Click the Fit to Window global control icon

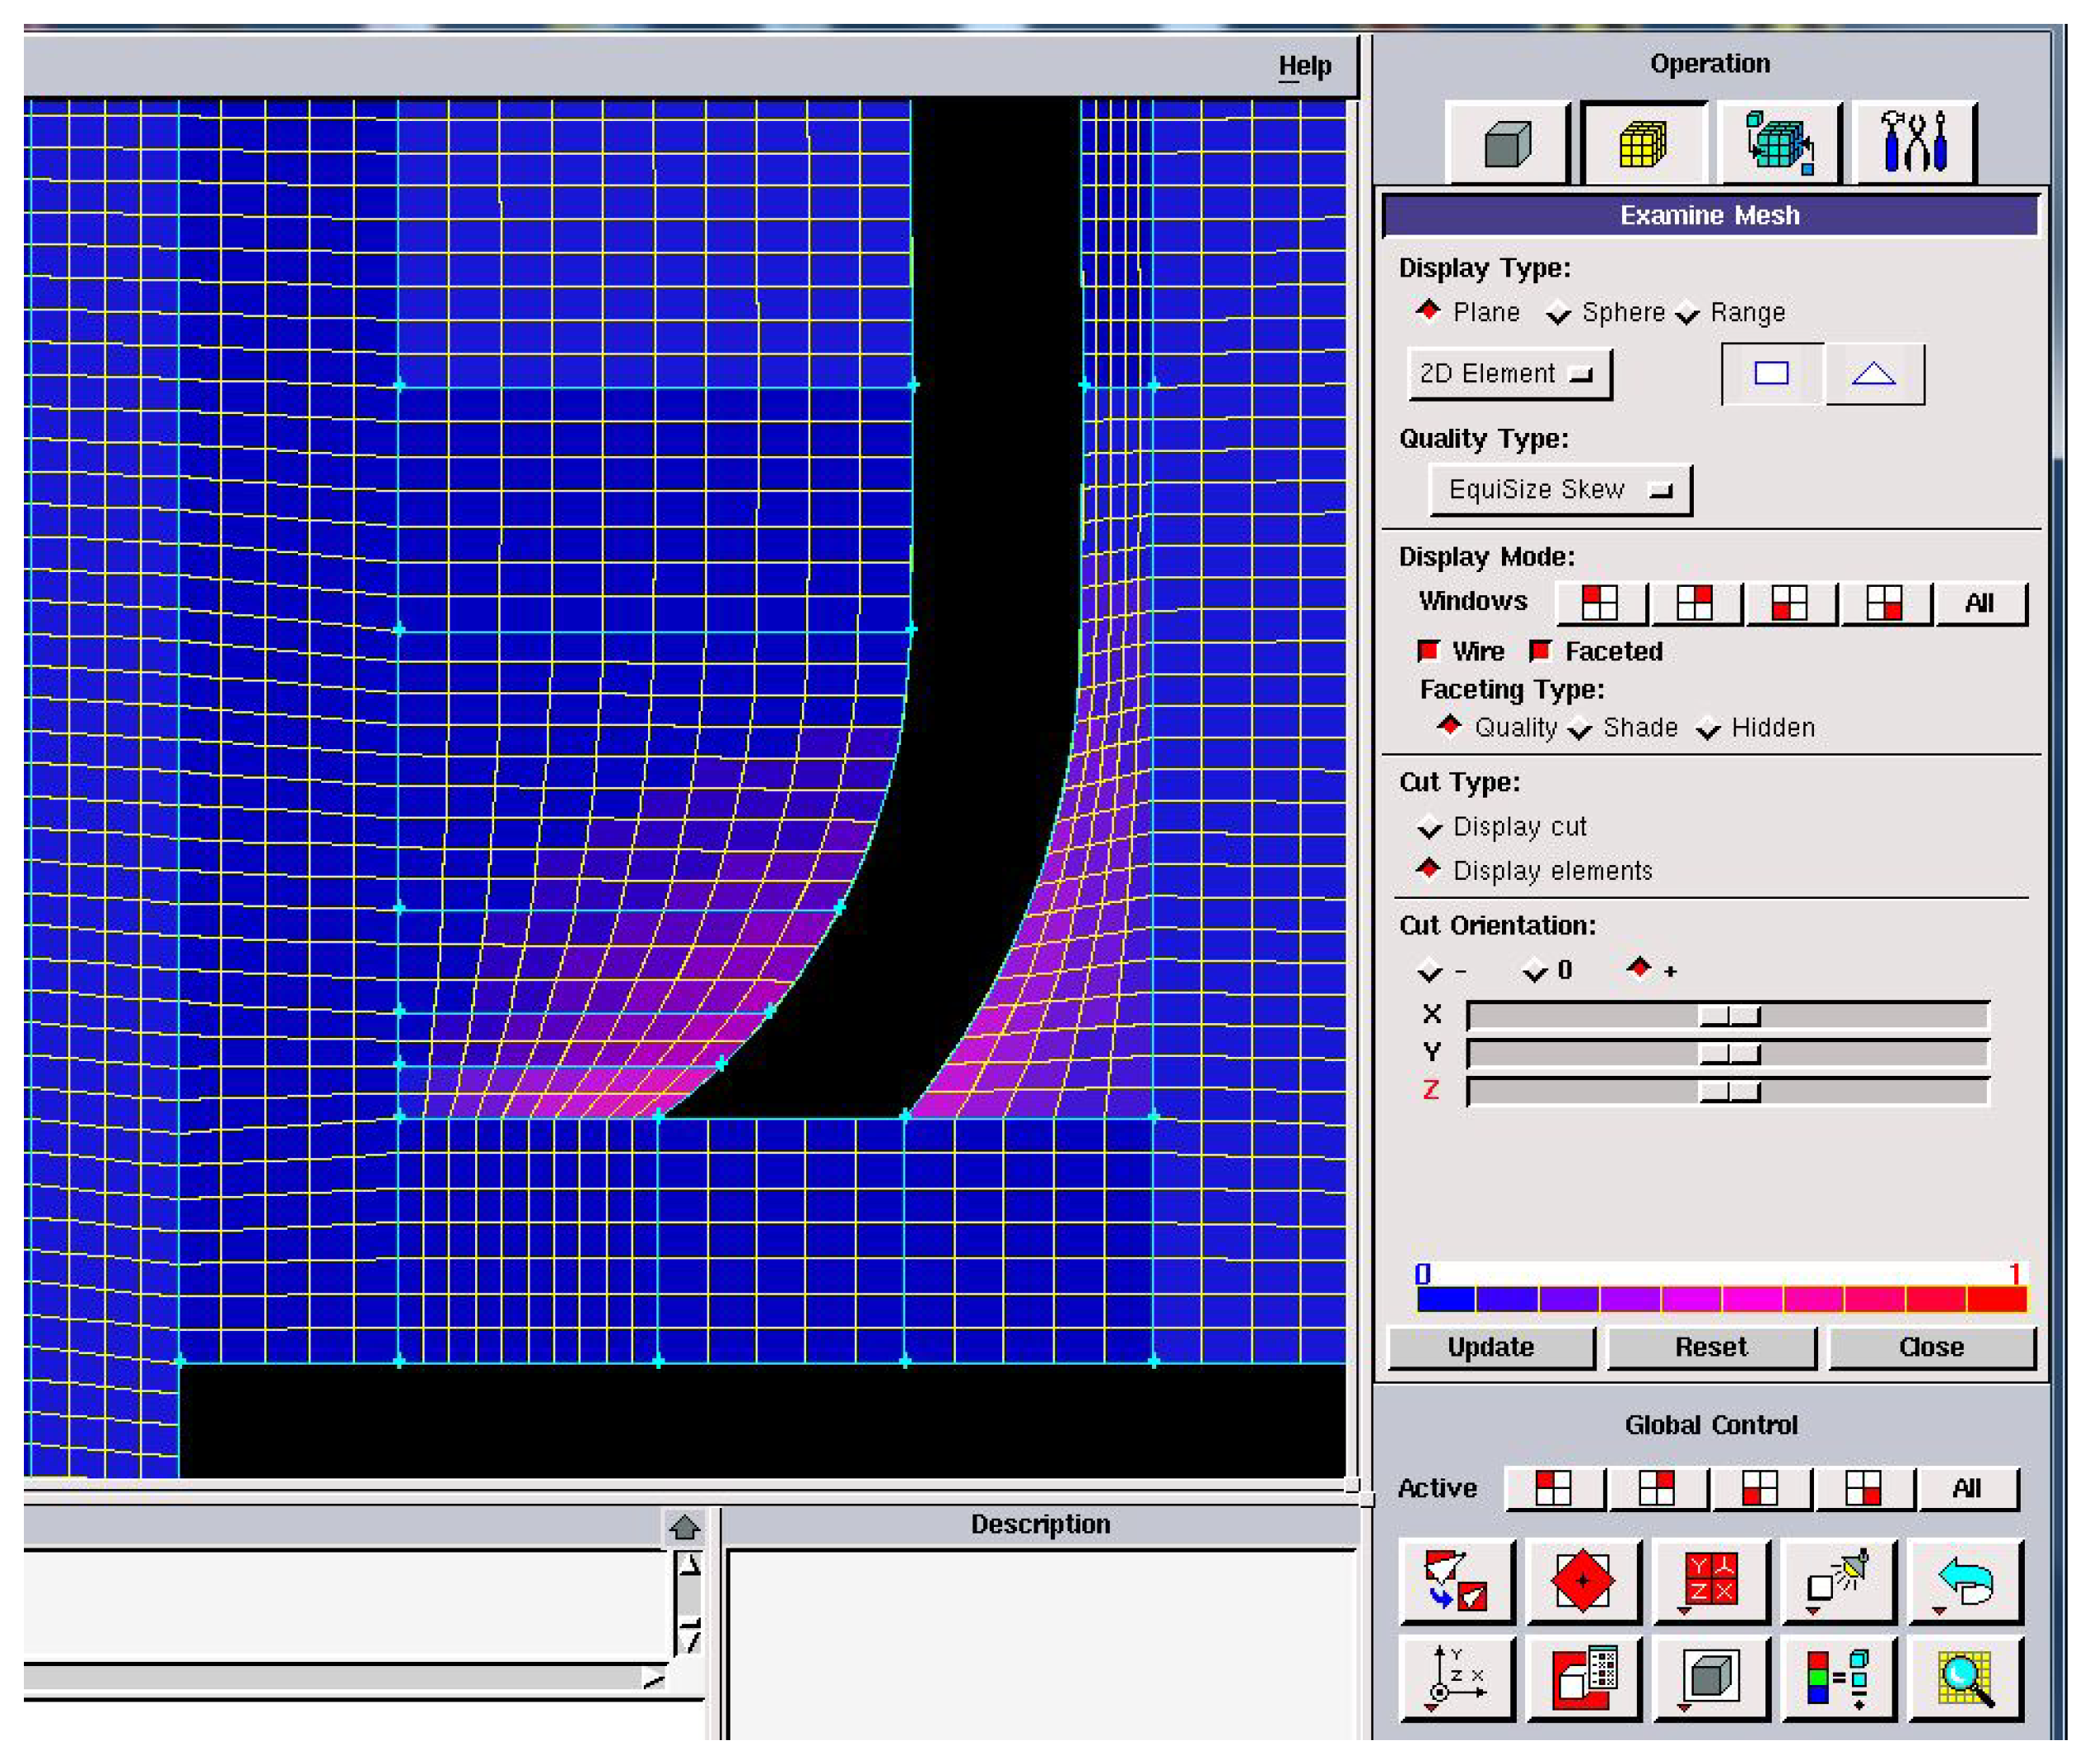pos(1456,1581)
